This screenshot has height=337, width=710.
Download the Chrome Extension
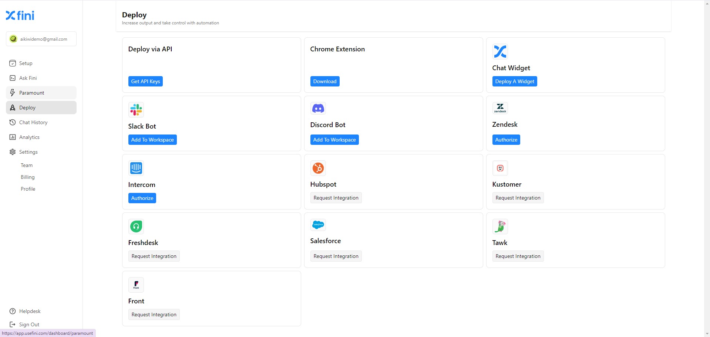[325, 81]
